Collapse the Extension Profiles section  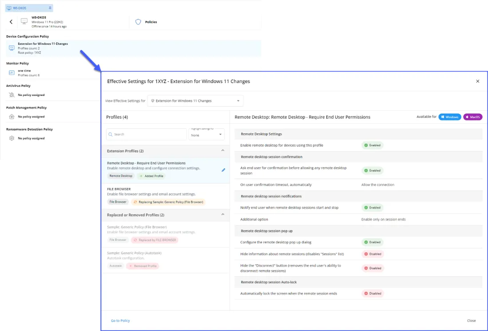tap(223, 151)
